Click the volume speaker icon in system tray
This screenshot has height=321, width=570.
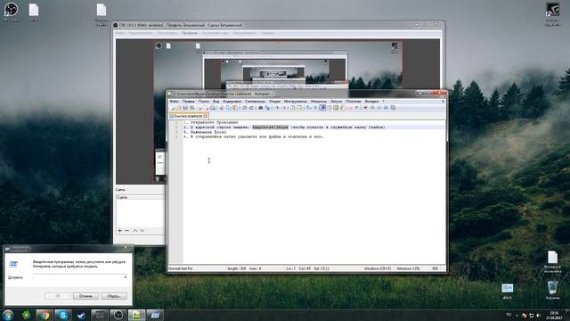[538, 316]
